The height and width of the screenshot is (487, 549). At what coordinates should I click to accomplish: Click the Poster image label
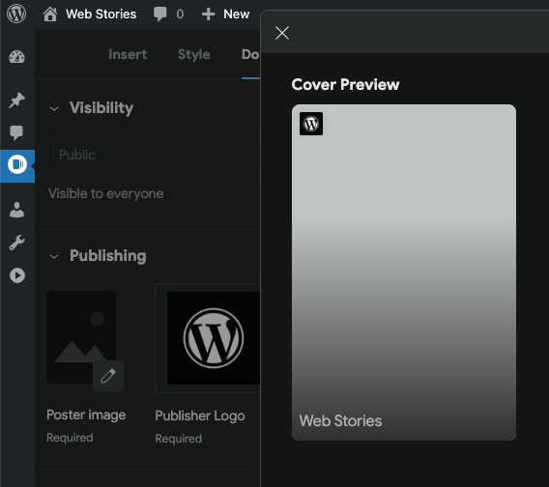86,415
